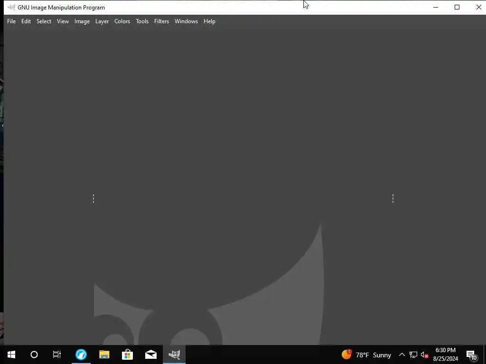Open the notification center with 10 alerts
The width and height of the screenshot is (486, 364).
tap(472, 355)
